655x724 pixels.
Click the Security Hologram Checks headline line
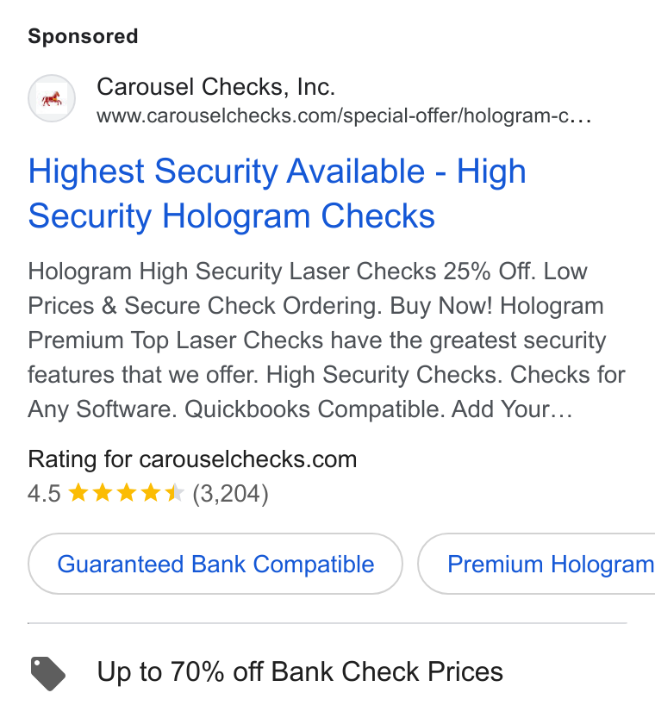(232, 216)
